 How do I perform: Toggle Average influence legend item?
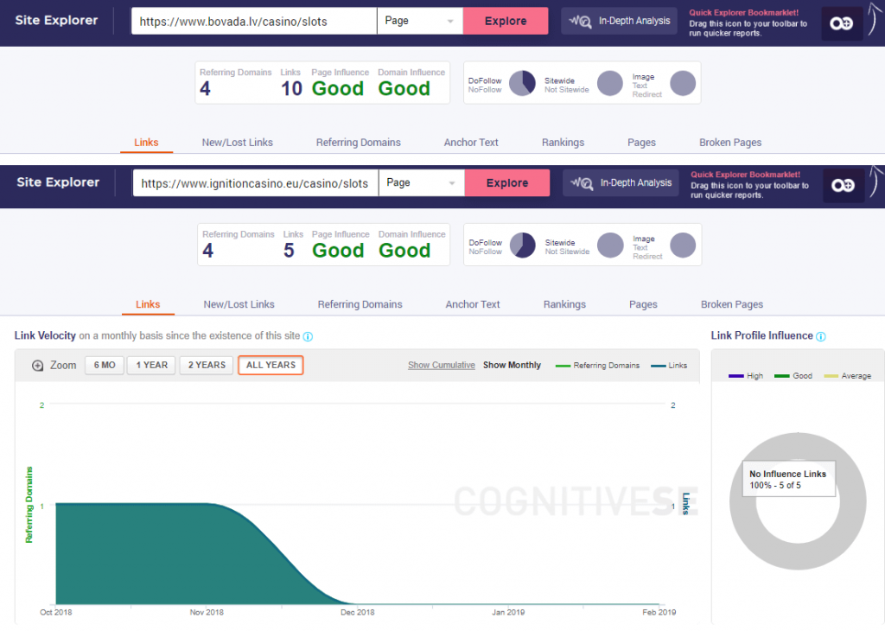click(847, 376)
